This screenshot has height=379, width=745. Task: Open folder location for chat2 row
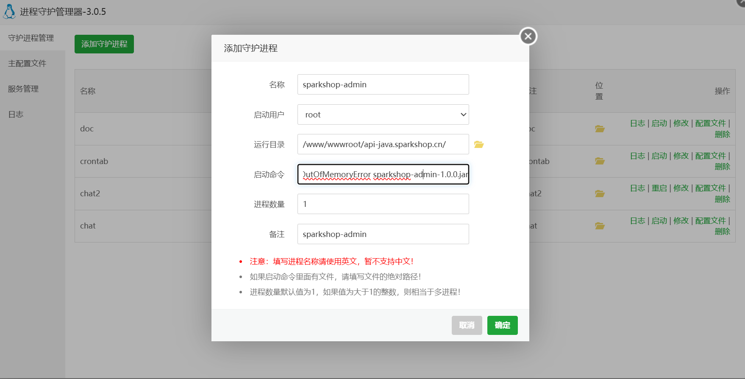(600, 194)
